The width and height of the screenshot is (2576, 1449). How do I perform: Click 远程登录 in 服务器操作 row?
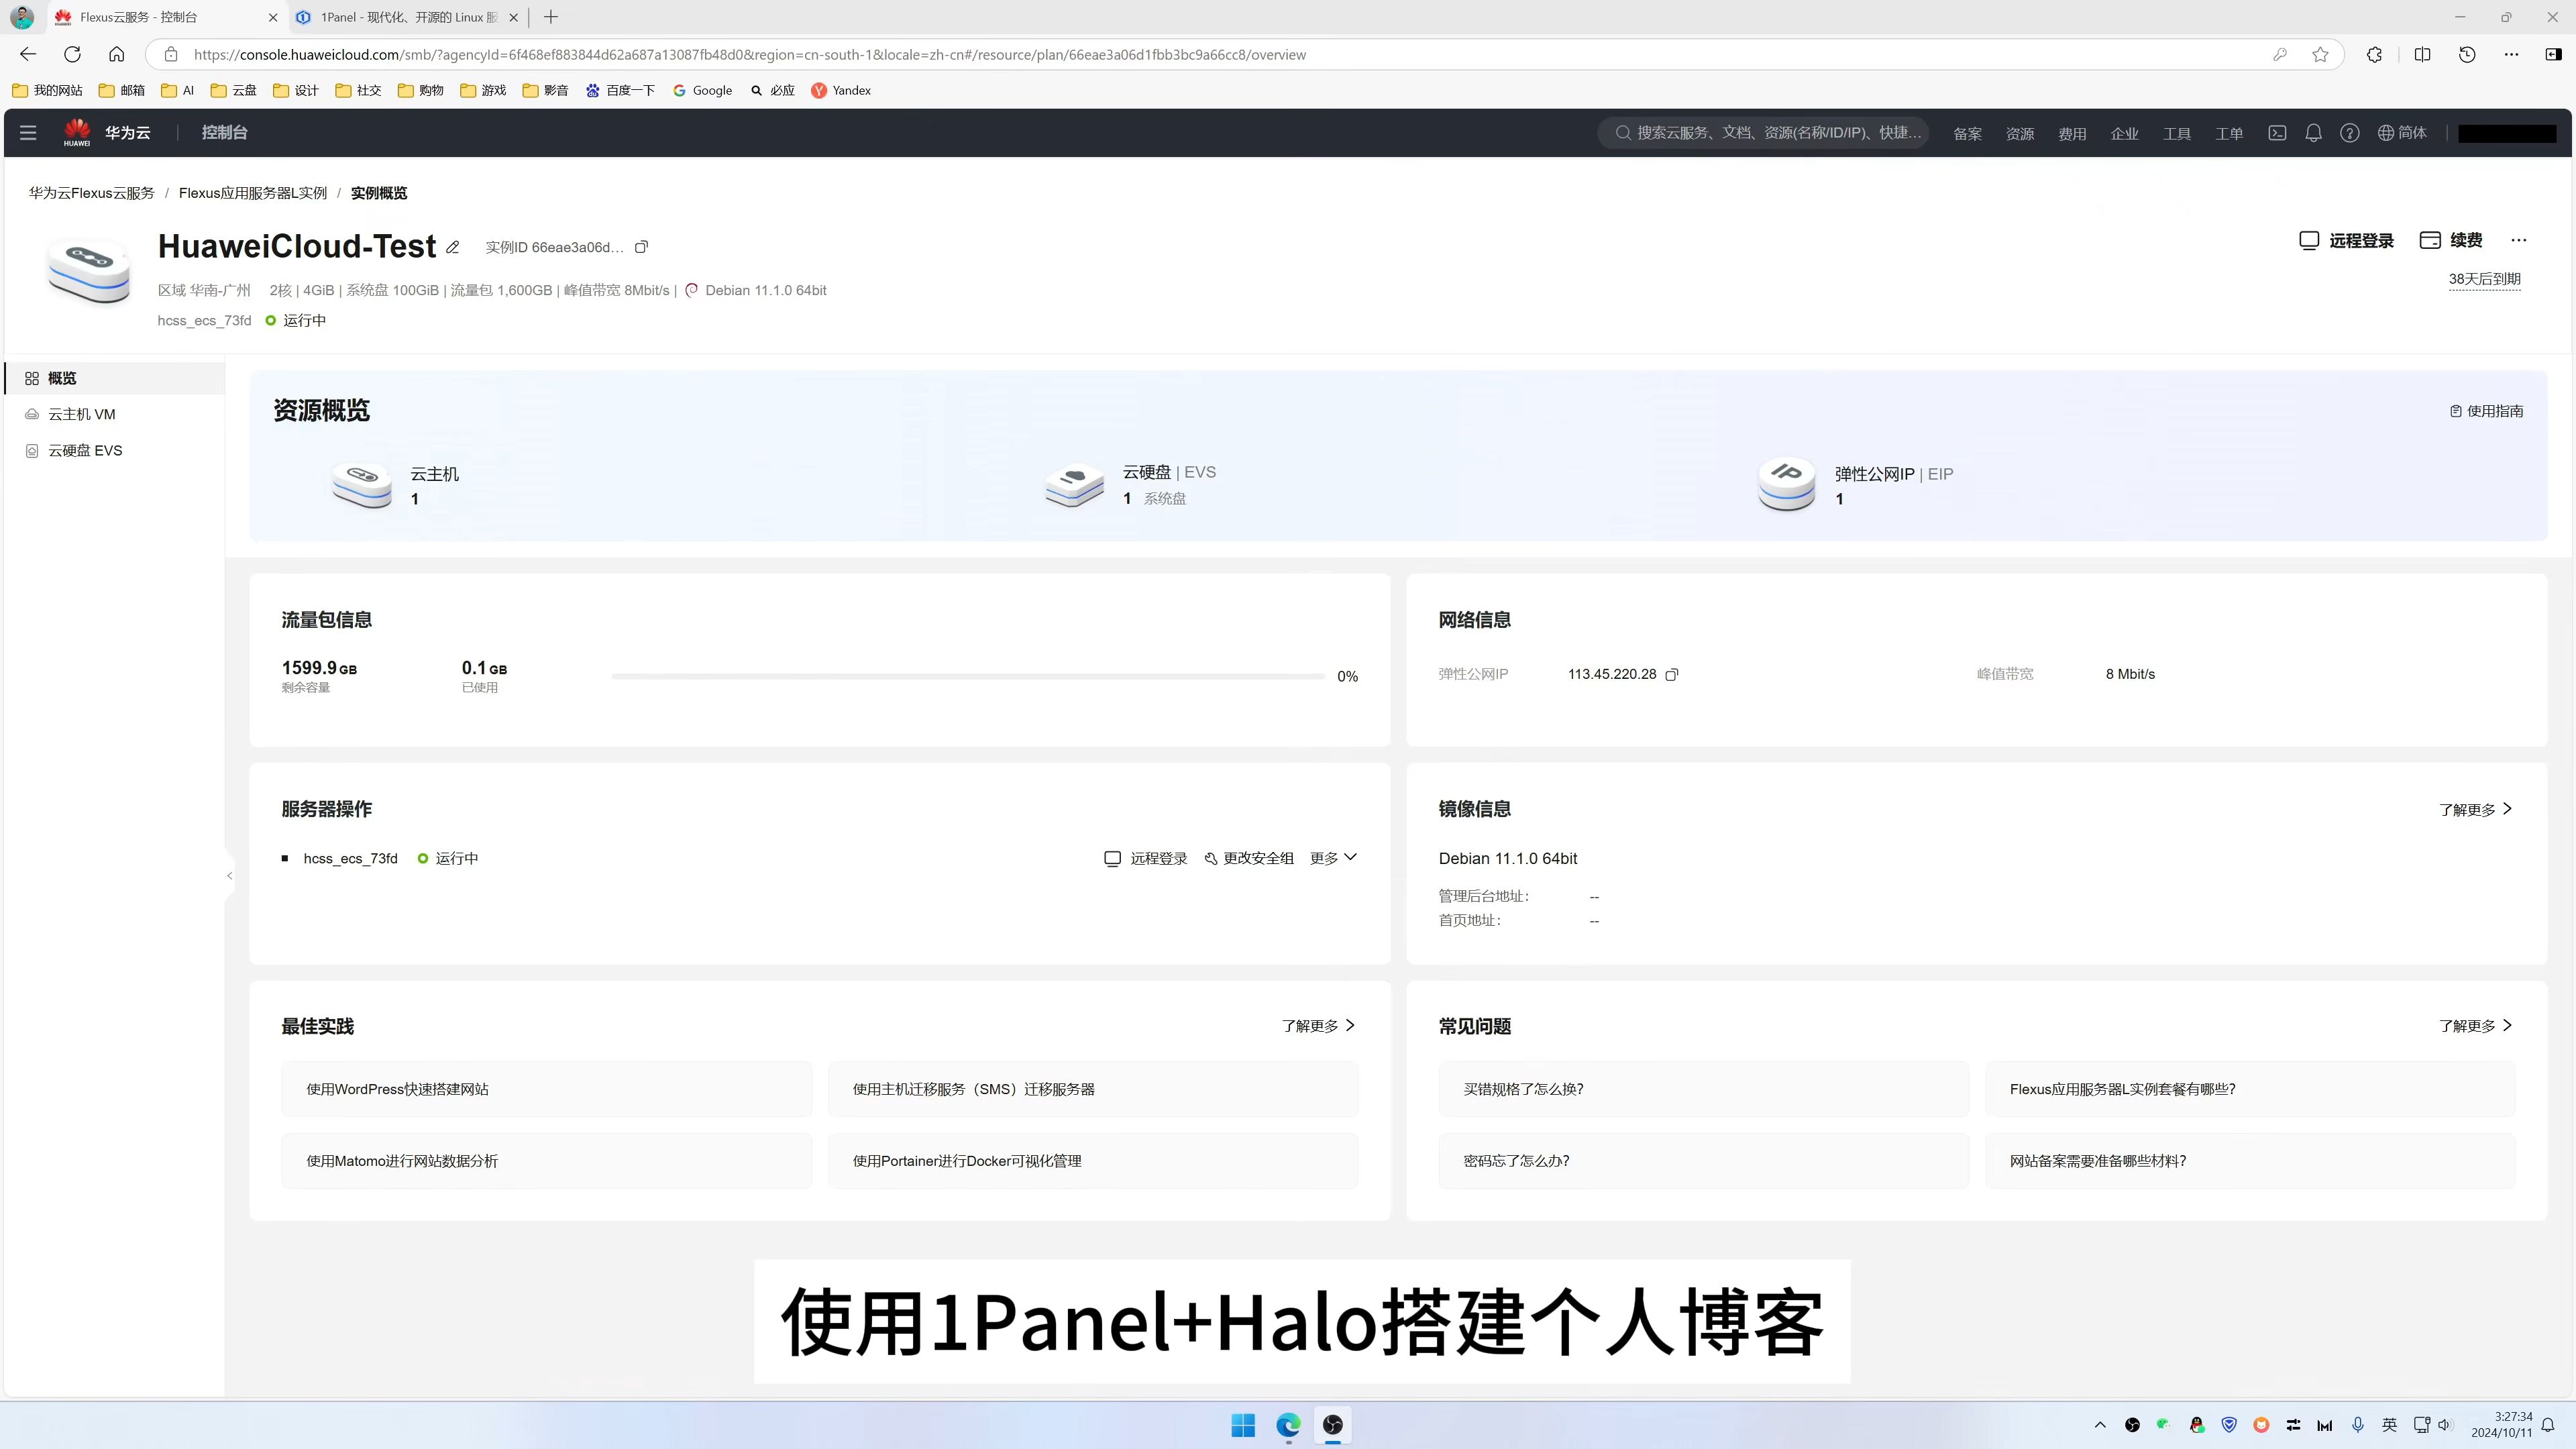tap(1145, 858)
